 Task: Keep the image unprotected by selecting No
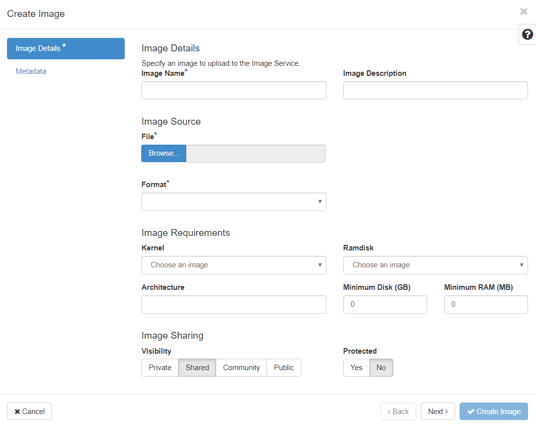[381, 368]
